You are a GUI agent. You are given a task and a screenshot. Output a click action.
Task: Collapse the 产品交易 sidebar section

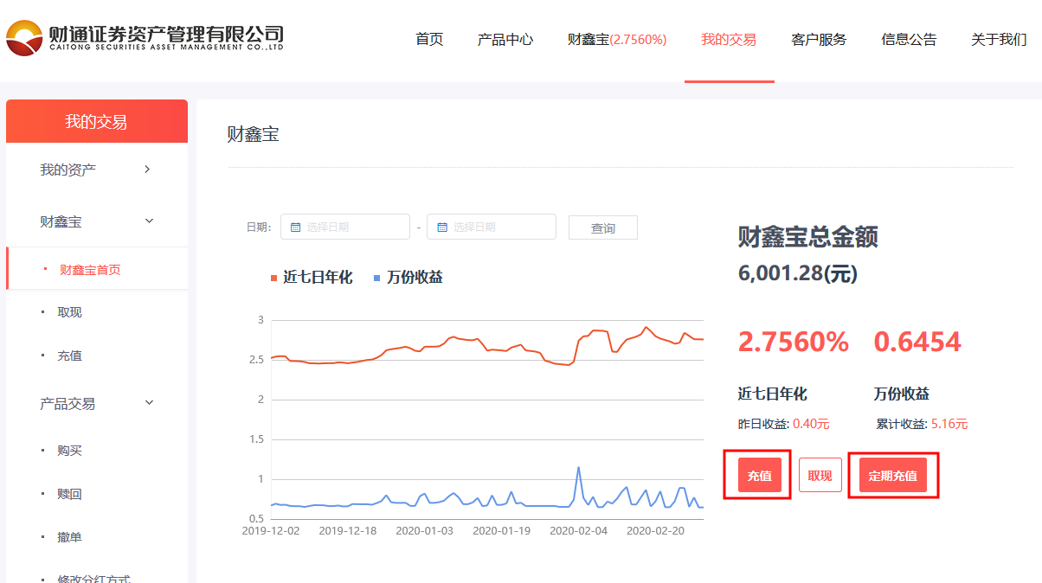(x=97, y=403)
